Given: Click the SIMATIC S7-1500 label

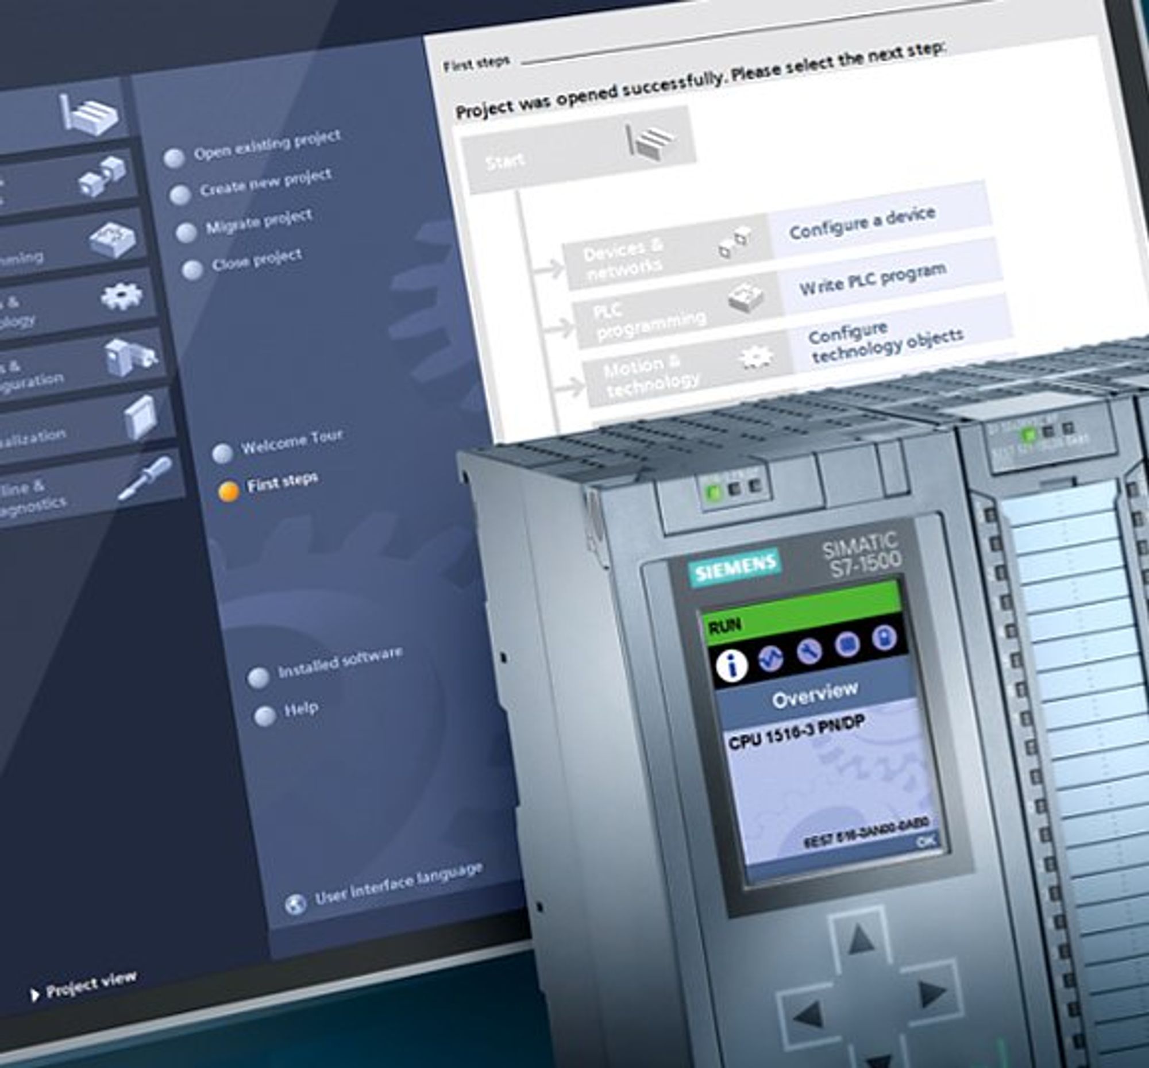Looking at the screenshot, I should (863, 554).
